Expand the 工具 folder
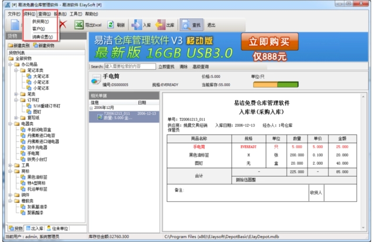 coord(10,165)
